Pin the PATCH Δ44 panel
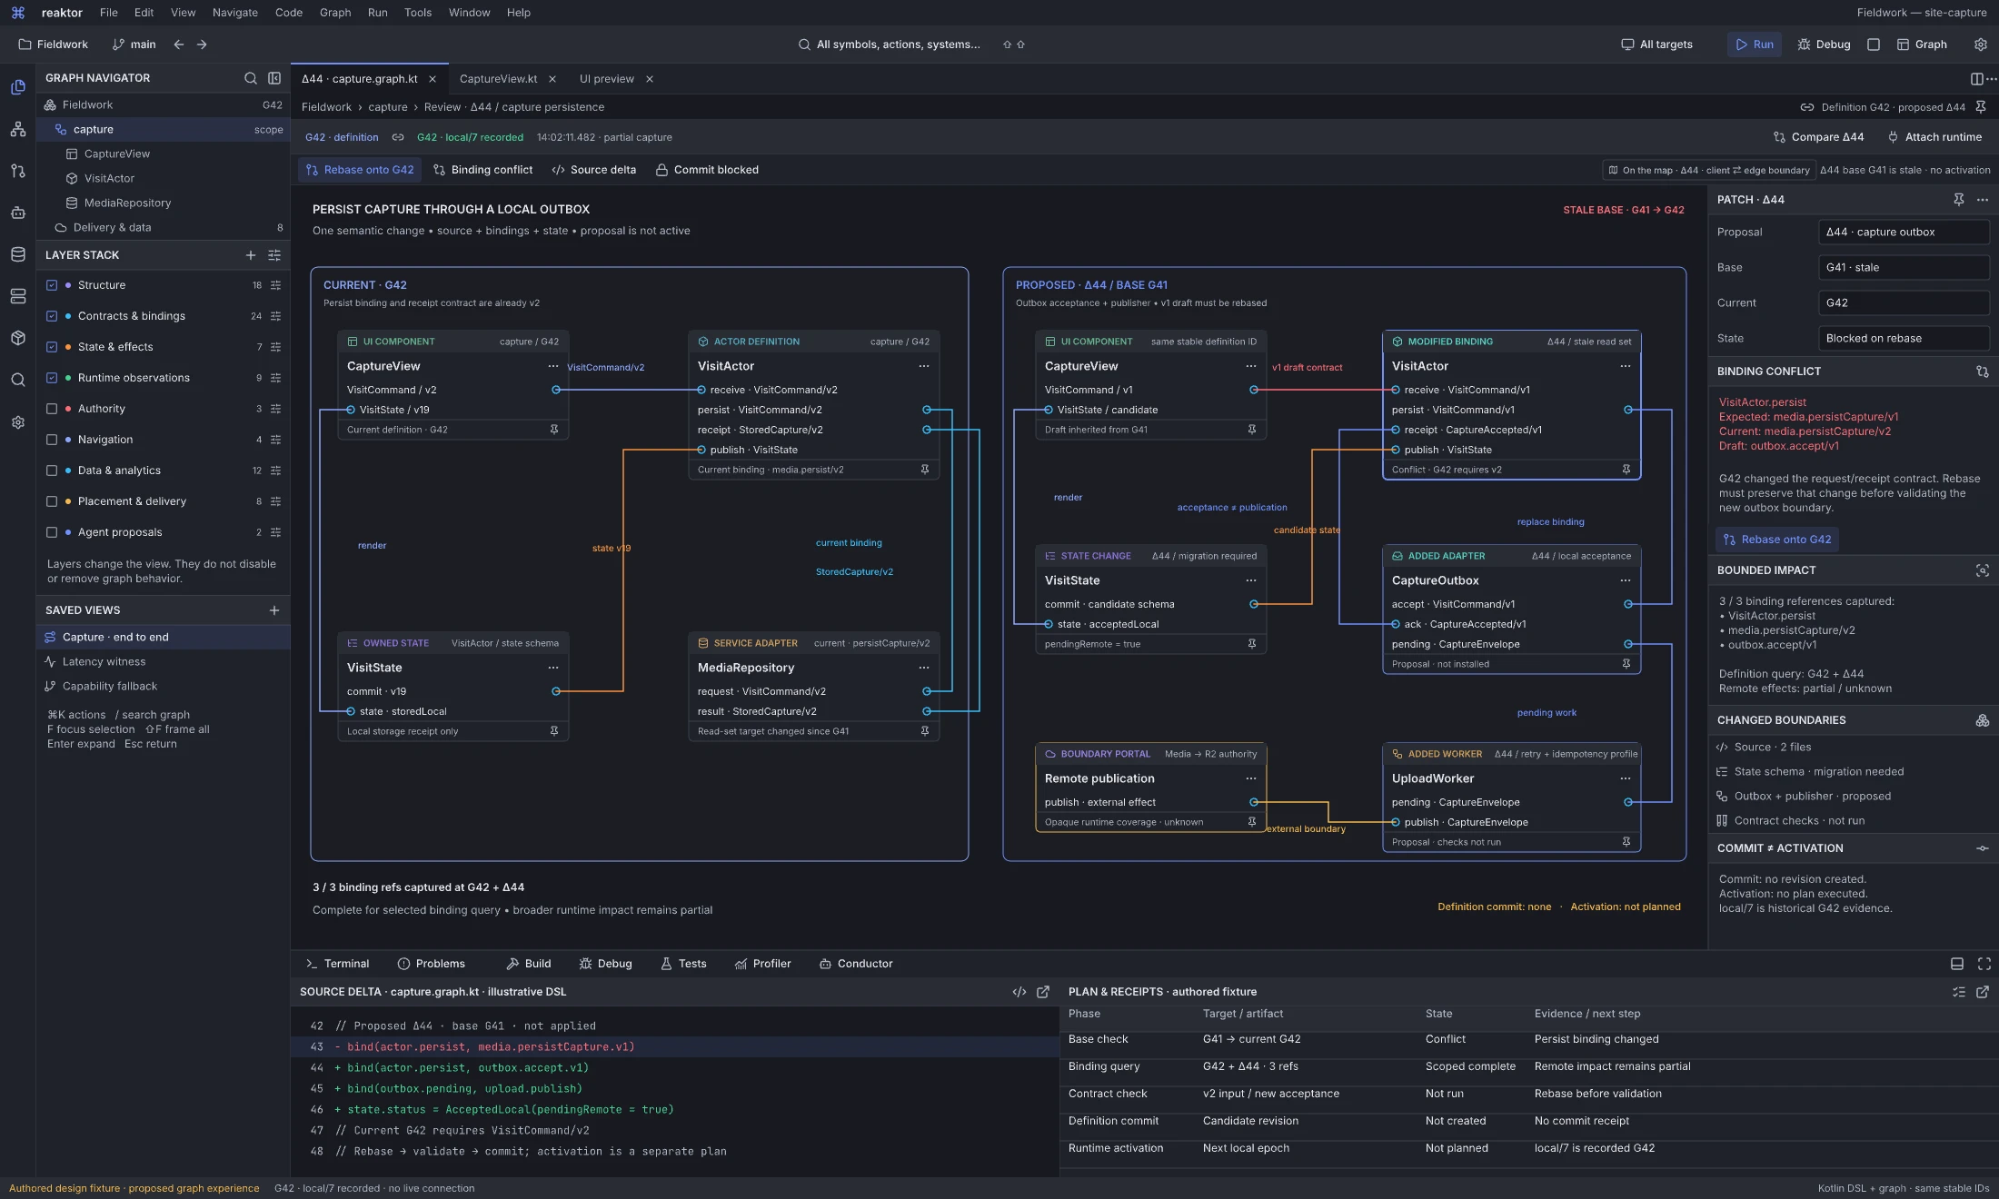Viewport: 1999px width, 1199px height. pos(1959,200)
